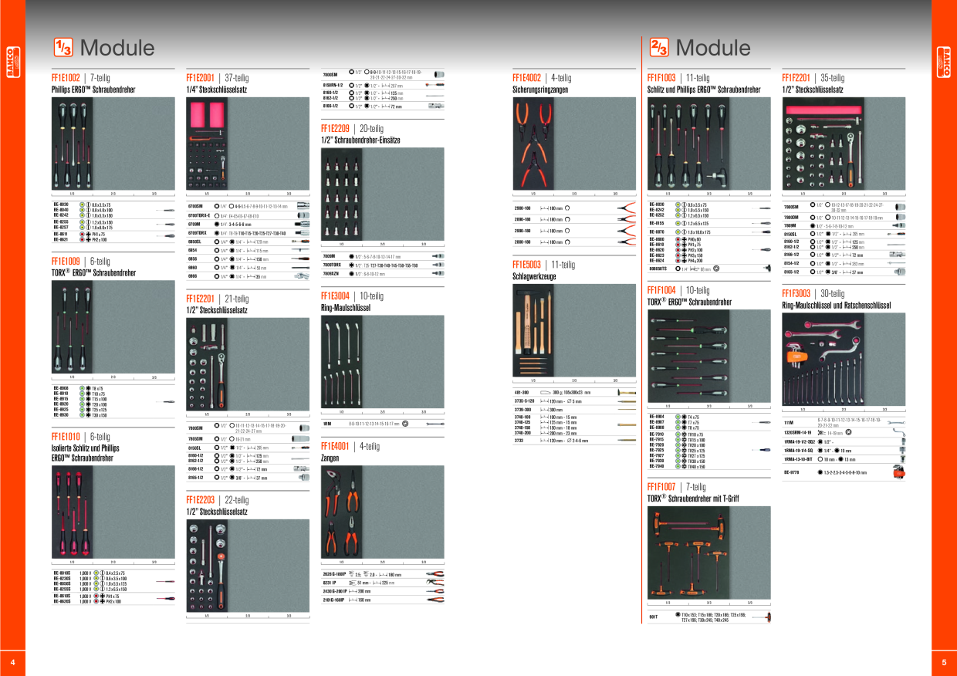
Task: Click the product code 'FF1F3003'
Action: pos(796,294)
